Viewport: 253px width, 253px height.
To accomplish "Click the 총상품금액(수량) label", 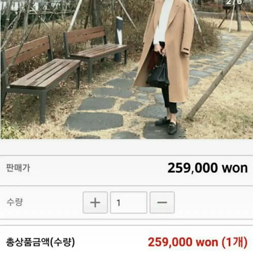I will 40,242.
